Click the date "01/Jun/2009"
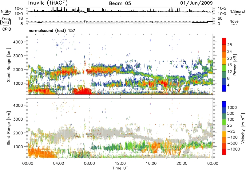 point(196,3)
